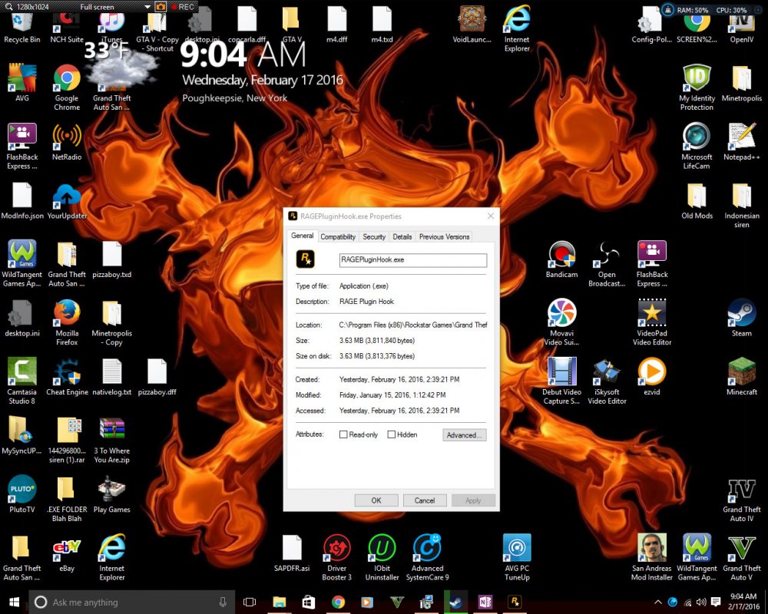Click the Cortana microphone icon
768x614 pixels.
(x=223, y=602)
